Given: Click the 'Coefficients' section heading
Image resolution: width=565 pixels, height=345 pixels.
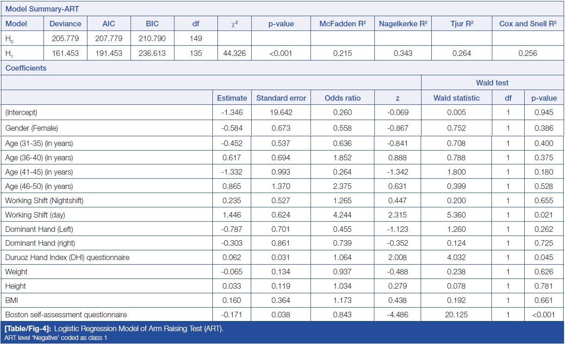Looking at the screenshot, I should [x=26, y=68].
